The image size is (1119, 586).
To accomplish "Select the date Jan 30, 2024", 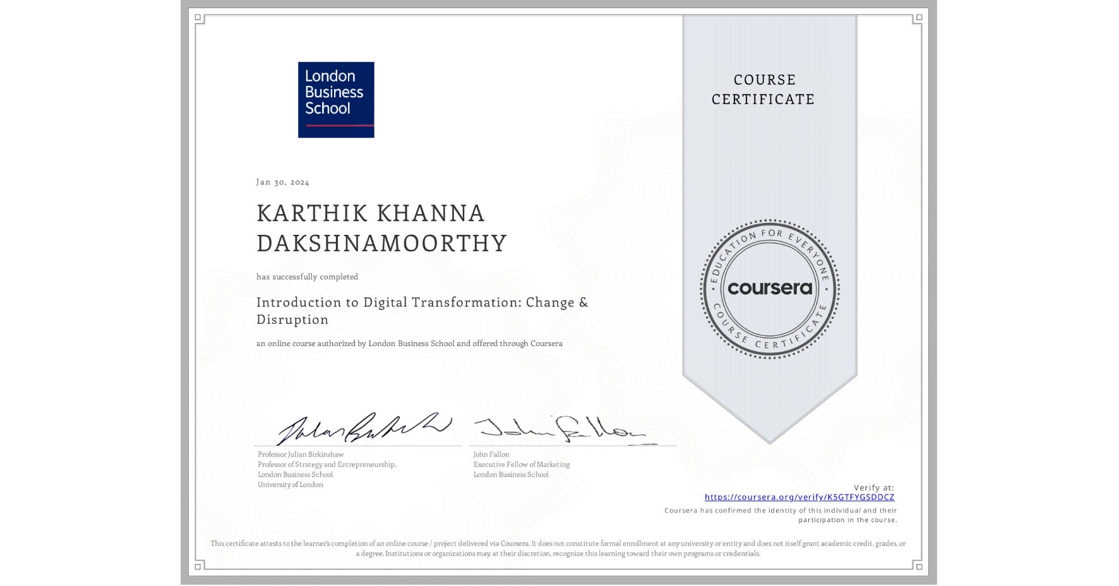I will pyautogui.click(x=283, y=182).
